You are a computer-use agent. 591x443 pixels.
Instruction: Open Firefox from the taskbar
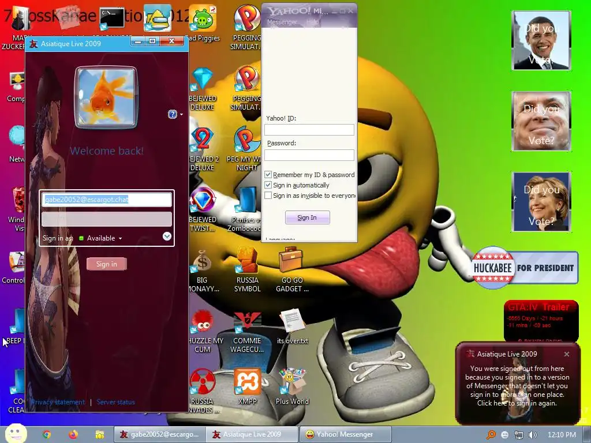(73, 434)
